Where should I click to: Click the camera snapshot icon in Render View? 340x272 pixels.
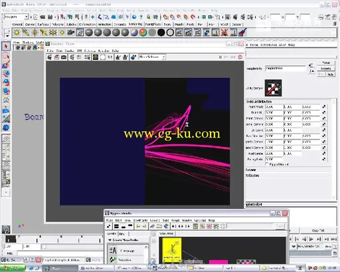pos(64,57)
